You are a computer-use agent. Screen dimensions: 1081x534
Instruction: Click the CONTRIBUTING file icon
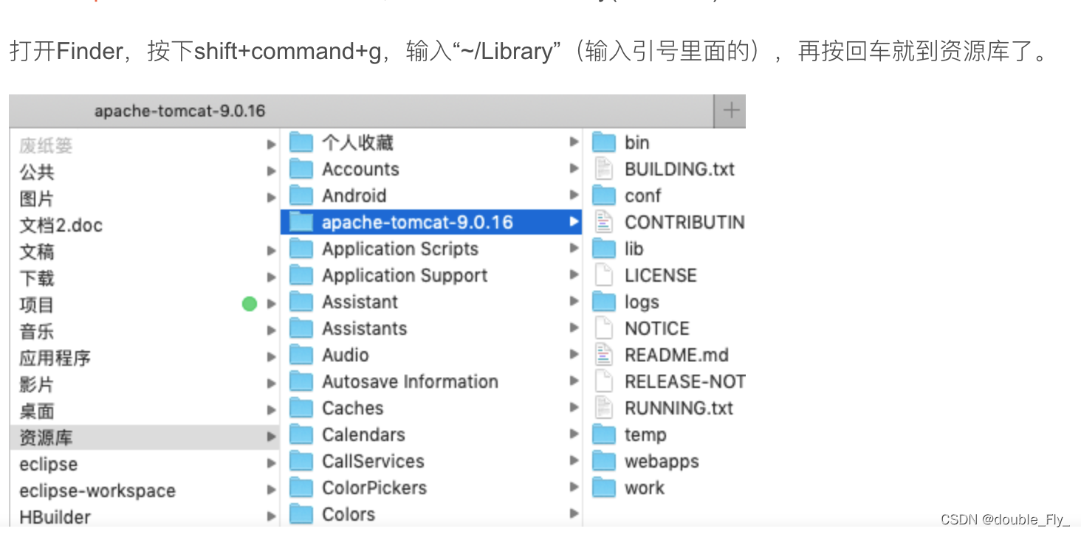coord(604,222)
